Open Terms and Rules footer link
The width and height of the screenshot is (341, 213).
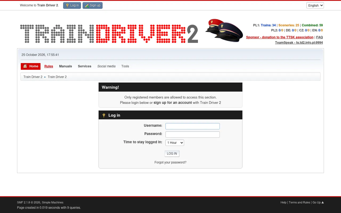pos(299,202)
